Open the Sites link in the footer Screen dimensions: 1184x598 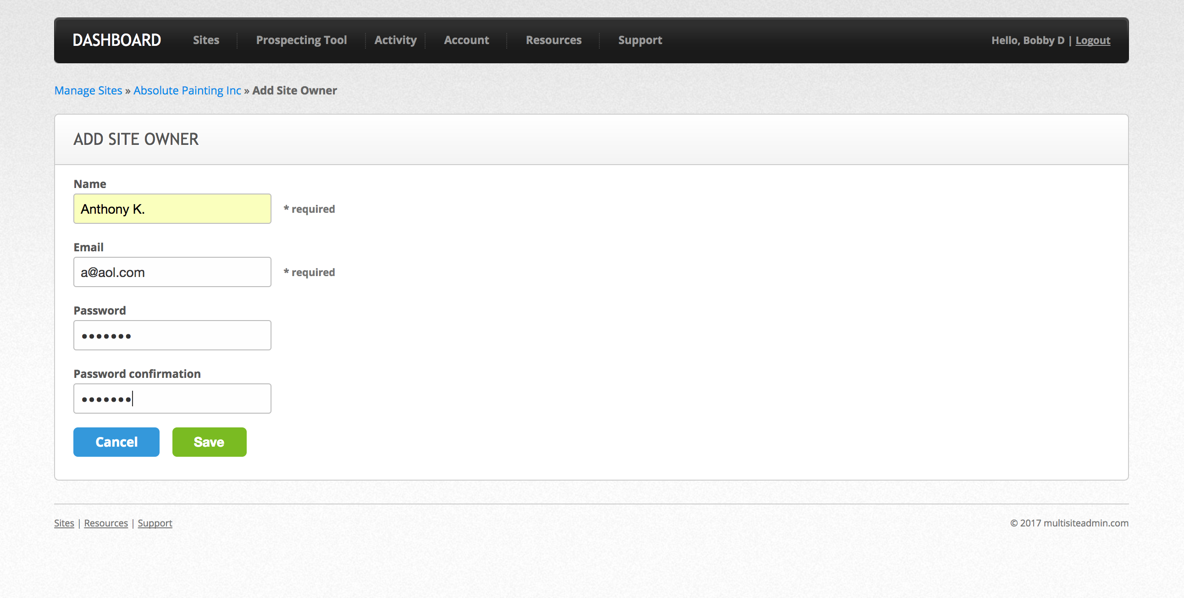[64, 523]
